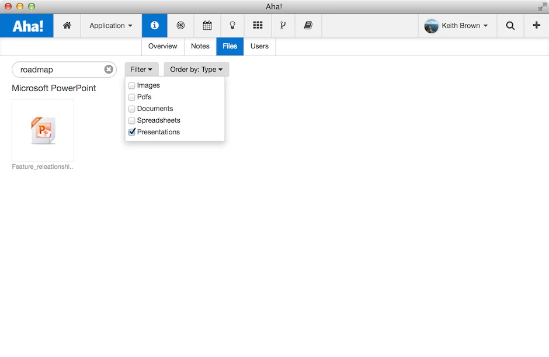Uncheck the Presentations filter checkbox
Image resolution: width=549 pixels, height=357 pixels.
pyautogui.click(x=131, y=132)
